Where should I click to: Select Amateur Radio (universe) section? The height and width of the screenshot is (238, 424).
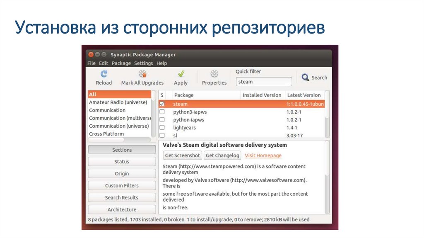pyautogui.click(x=119, y=102)
